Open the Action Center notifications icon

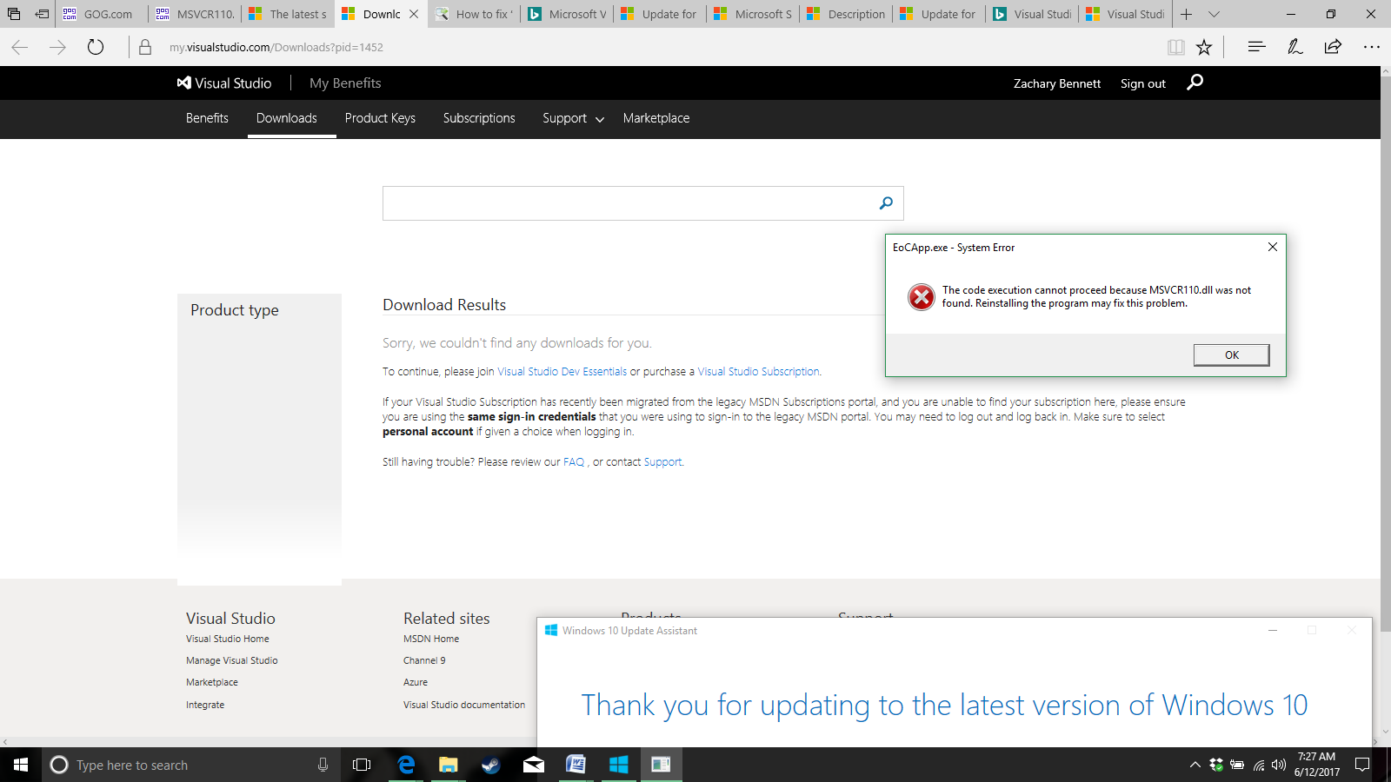click(1362, 765)
